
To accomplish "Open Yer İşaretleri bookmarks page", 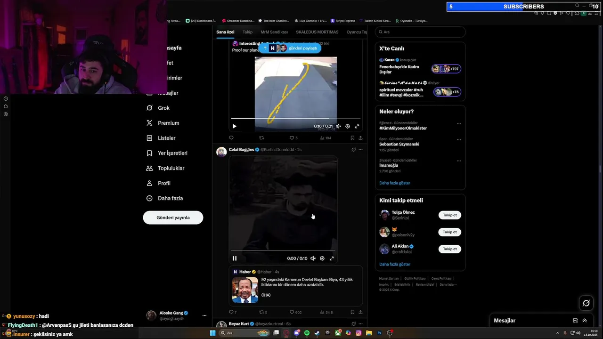I will [x=167, y=153].
